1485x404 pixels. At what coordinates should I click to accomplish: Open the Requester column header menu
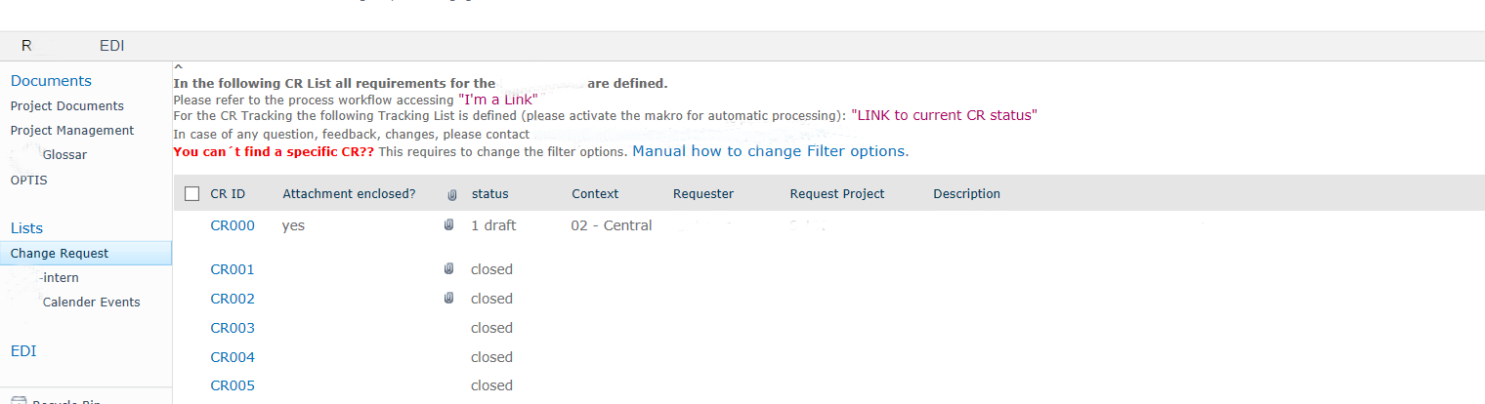click(x=703, y=194)
